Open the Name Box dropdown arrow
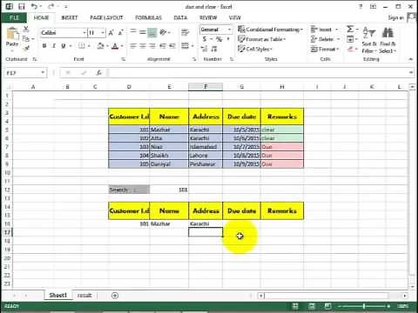Screen dimensions: 418x313 43,72
